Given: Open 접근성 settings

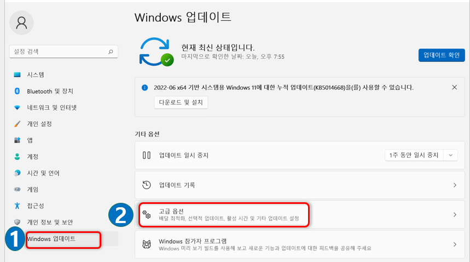Looking at the screenshot, I should [63, 206].
